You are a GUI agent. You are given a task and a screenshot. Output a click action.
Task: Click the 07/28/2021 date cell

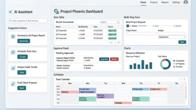pos(98,38)
